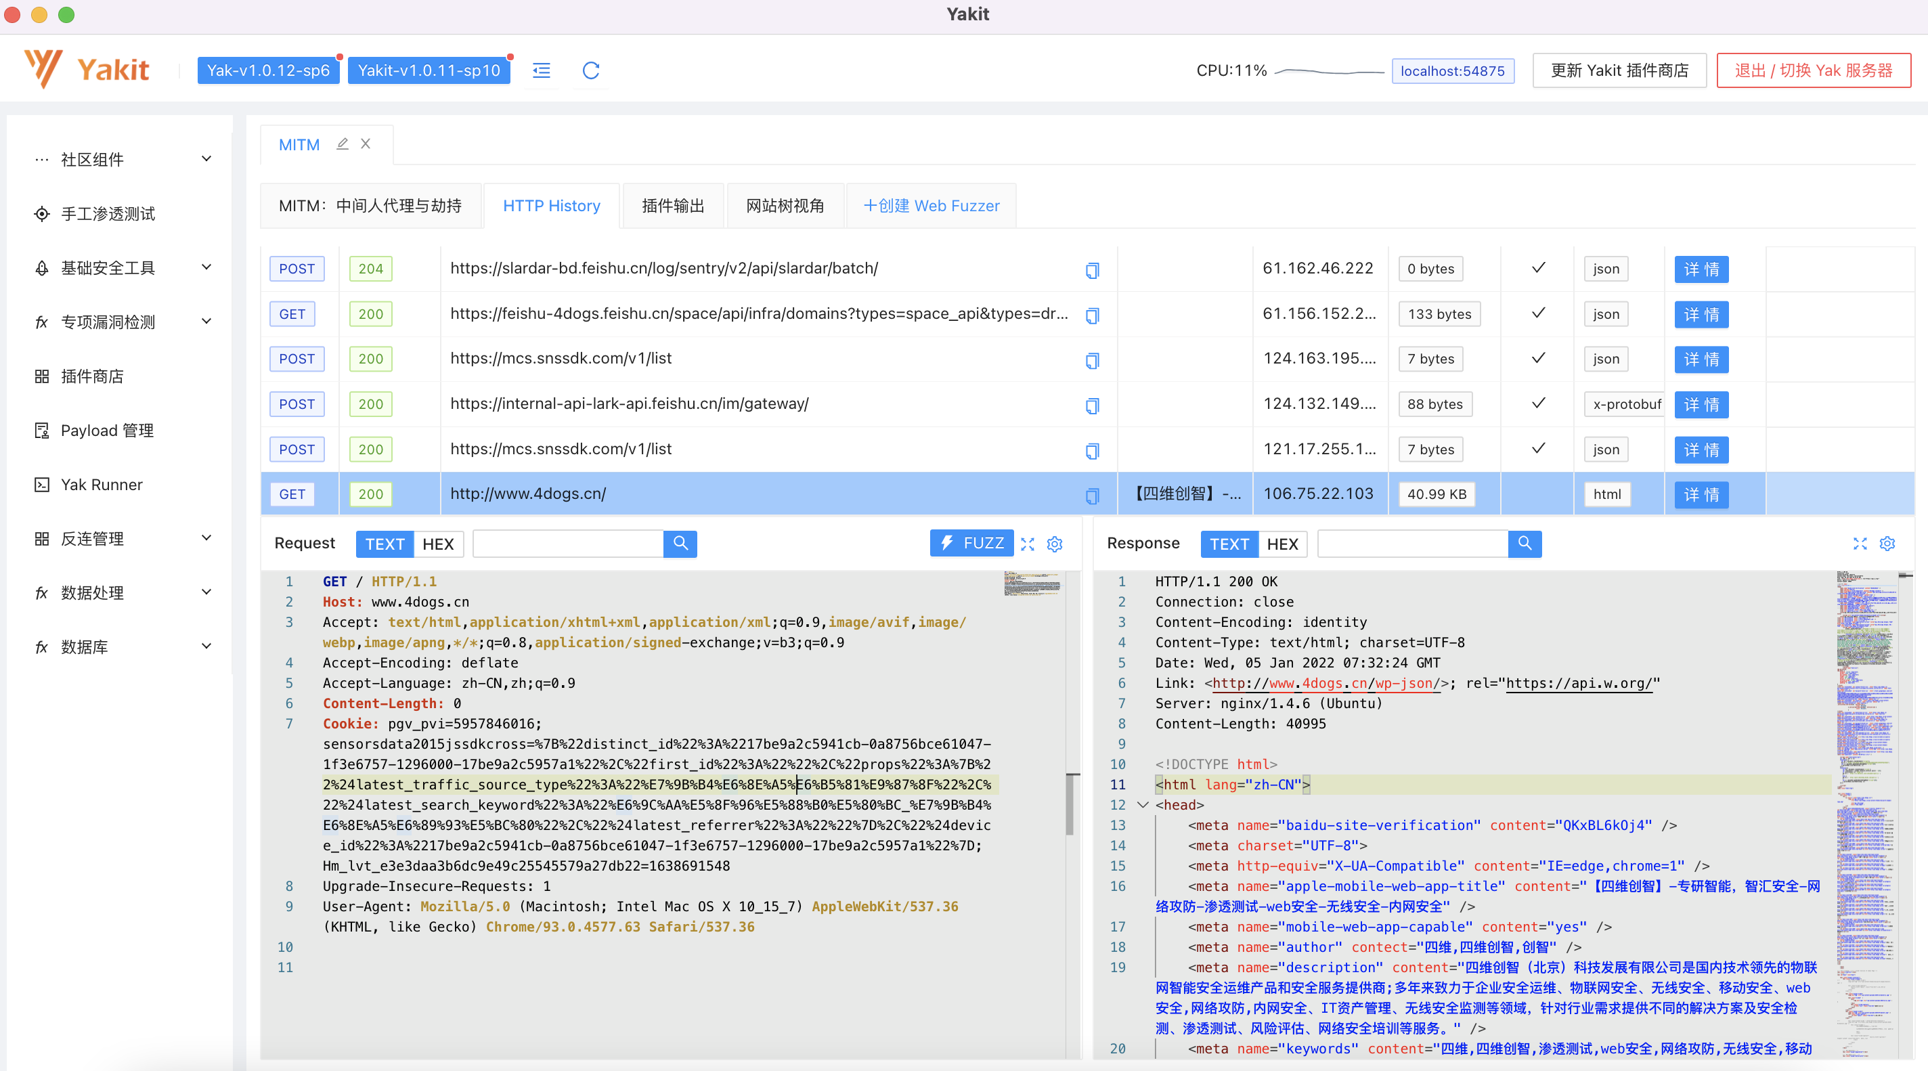This screenshot has height=1071, width=1928.
Task: Collapse the head tag fold arrow
Action: [1142, 804]
